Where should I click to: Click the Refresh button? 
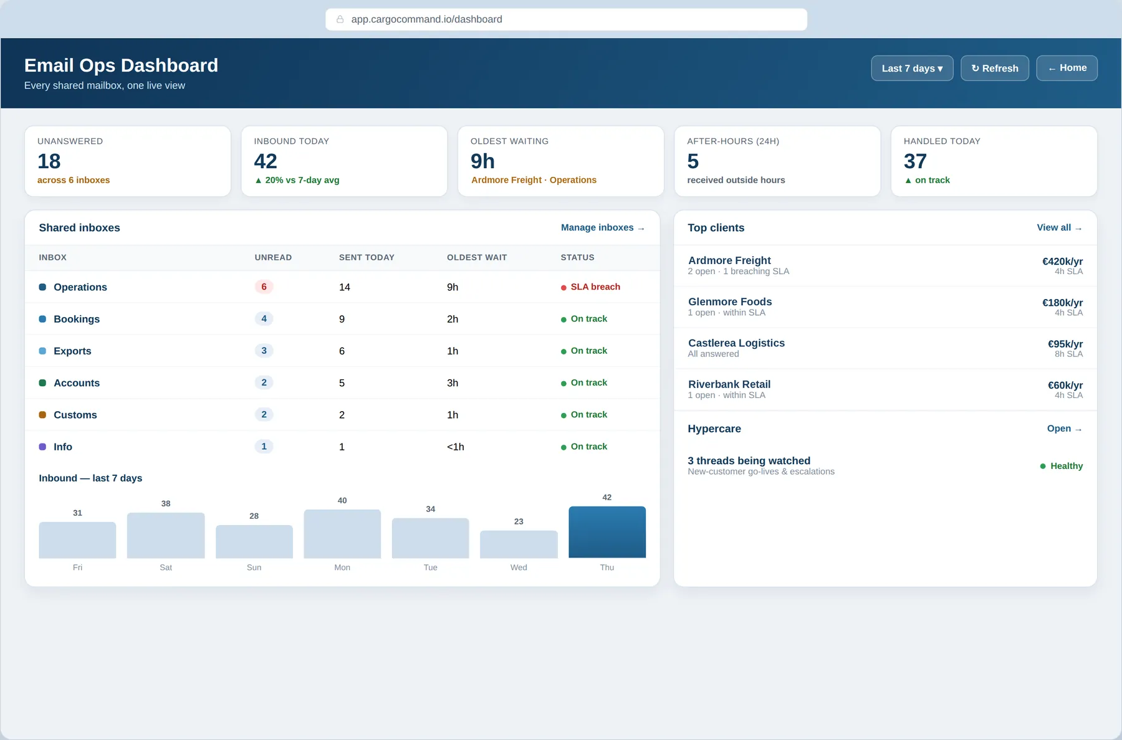[x=995, y=68]
